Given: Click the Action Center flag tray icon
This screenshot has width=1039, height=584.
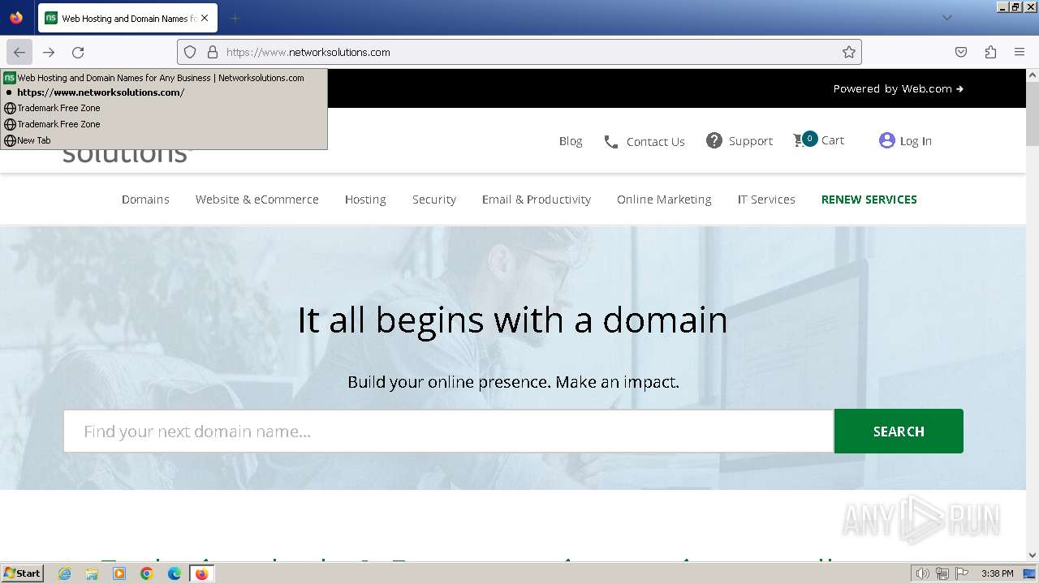Looking at the screenshot, I should (961, 573).
